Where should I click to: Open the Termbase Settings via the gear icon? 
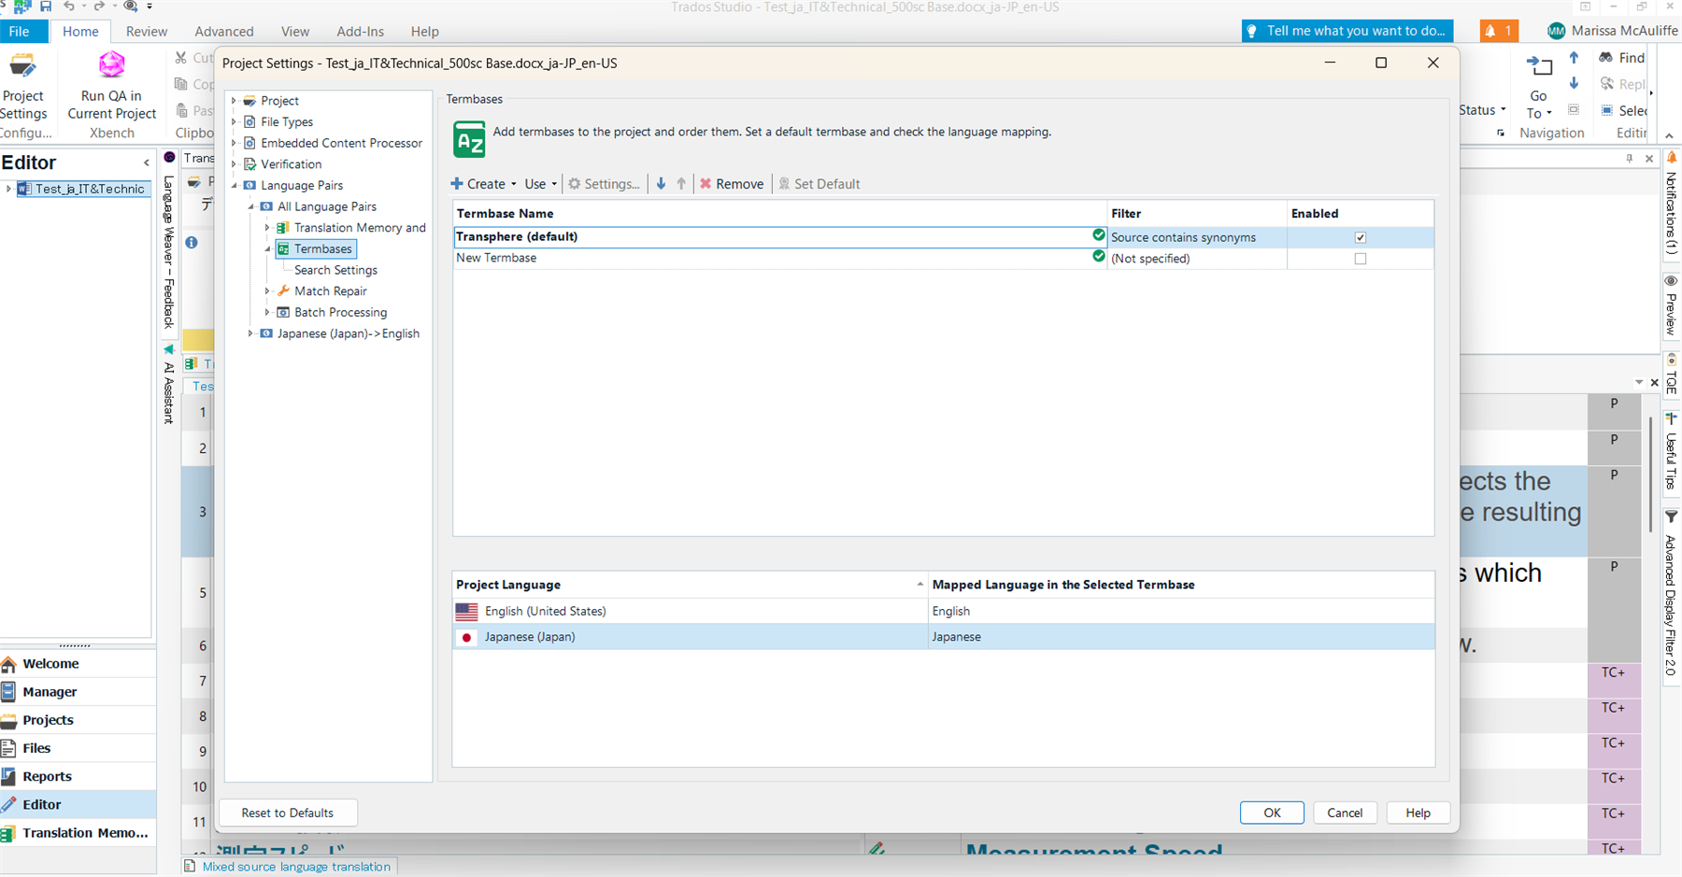pyautogui.click(x=604, y=183)
